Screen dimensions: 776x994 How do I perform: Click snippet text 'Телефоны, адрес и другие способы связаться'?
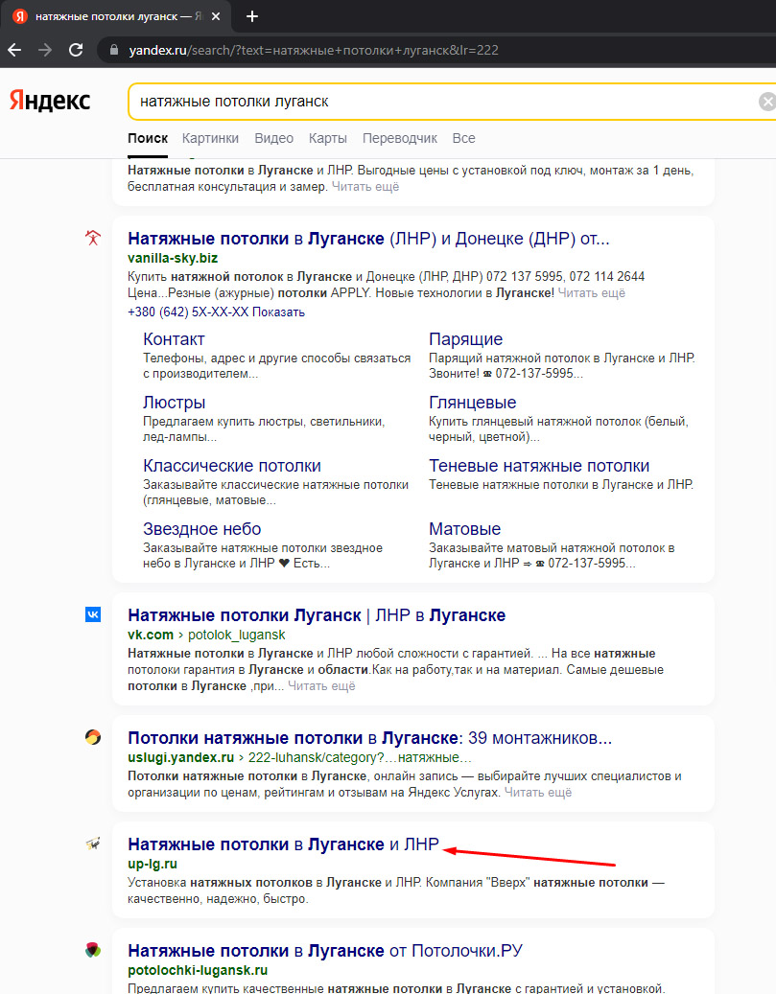(276, 358)
